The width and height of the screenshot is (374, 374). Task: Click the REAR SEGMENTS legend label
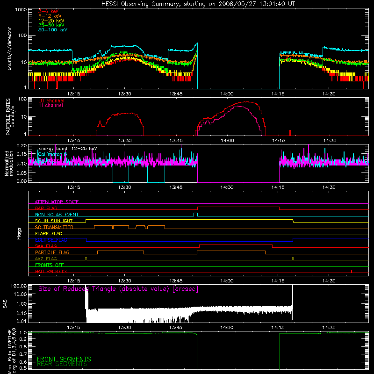coord(62,364)
